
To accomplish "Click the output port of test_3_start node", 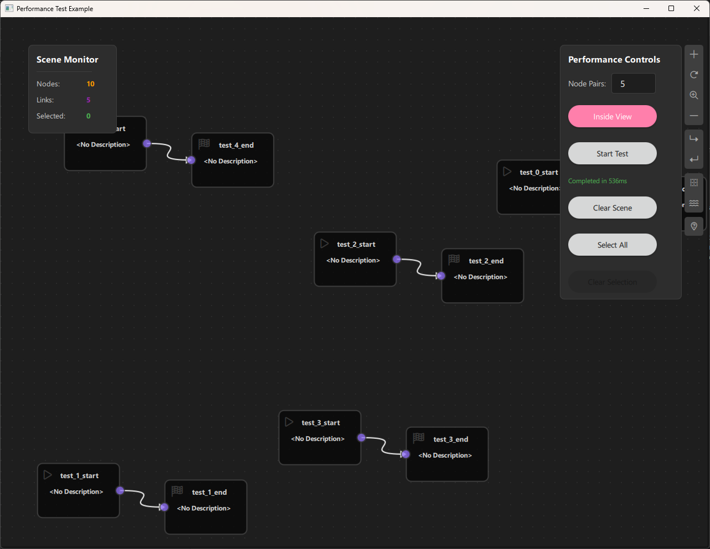I will pos(361,438).
